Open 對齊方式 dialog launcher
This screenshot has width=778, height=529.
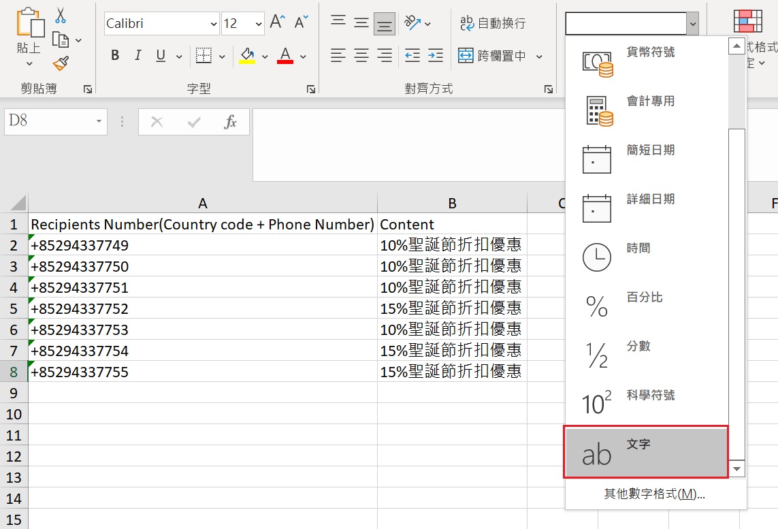point(548,89)
